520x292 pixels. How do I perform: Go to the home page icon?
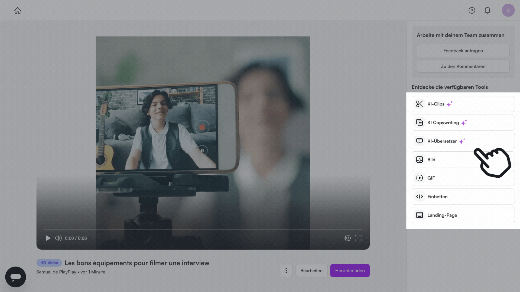[18, 11]
